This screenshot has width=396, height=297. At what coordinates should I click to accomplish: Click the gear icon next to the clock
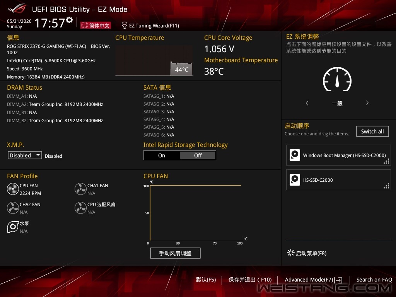click(69, 20)
